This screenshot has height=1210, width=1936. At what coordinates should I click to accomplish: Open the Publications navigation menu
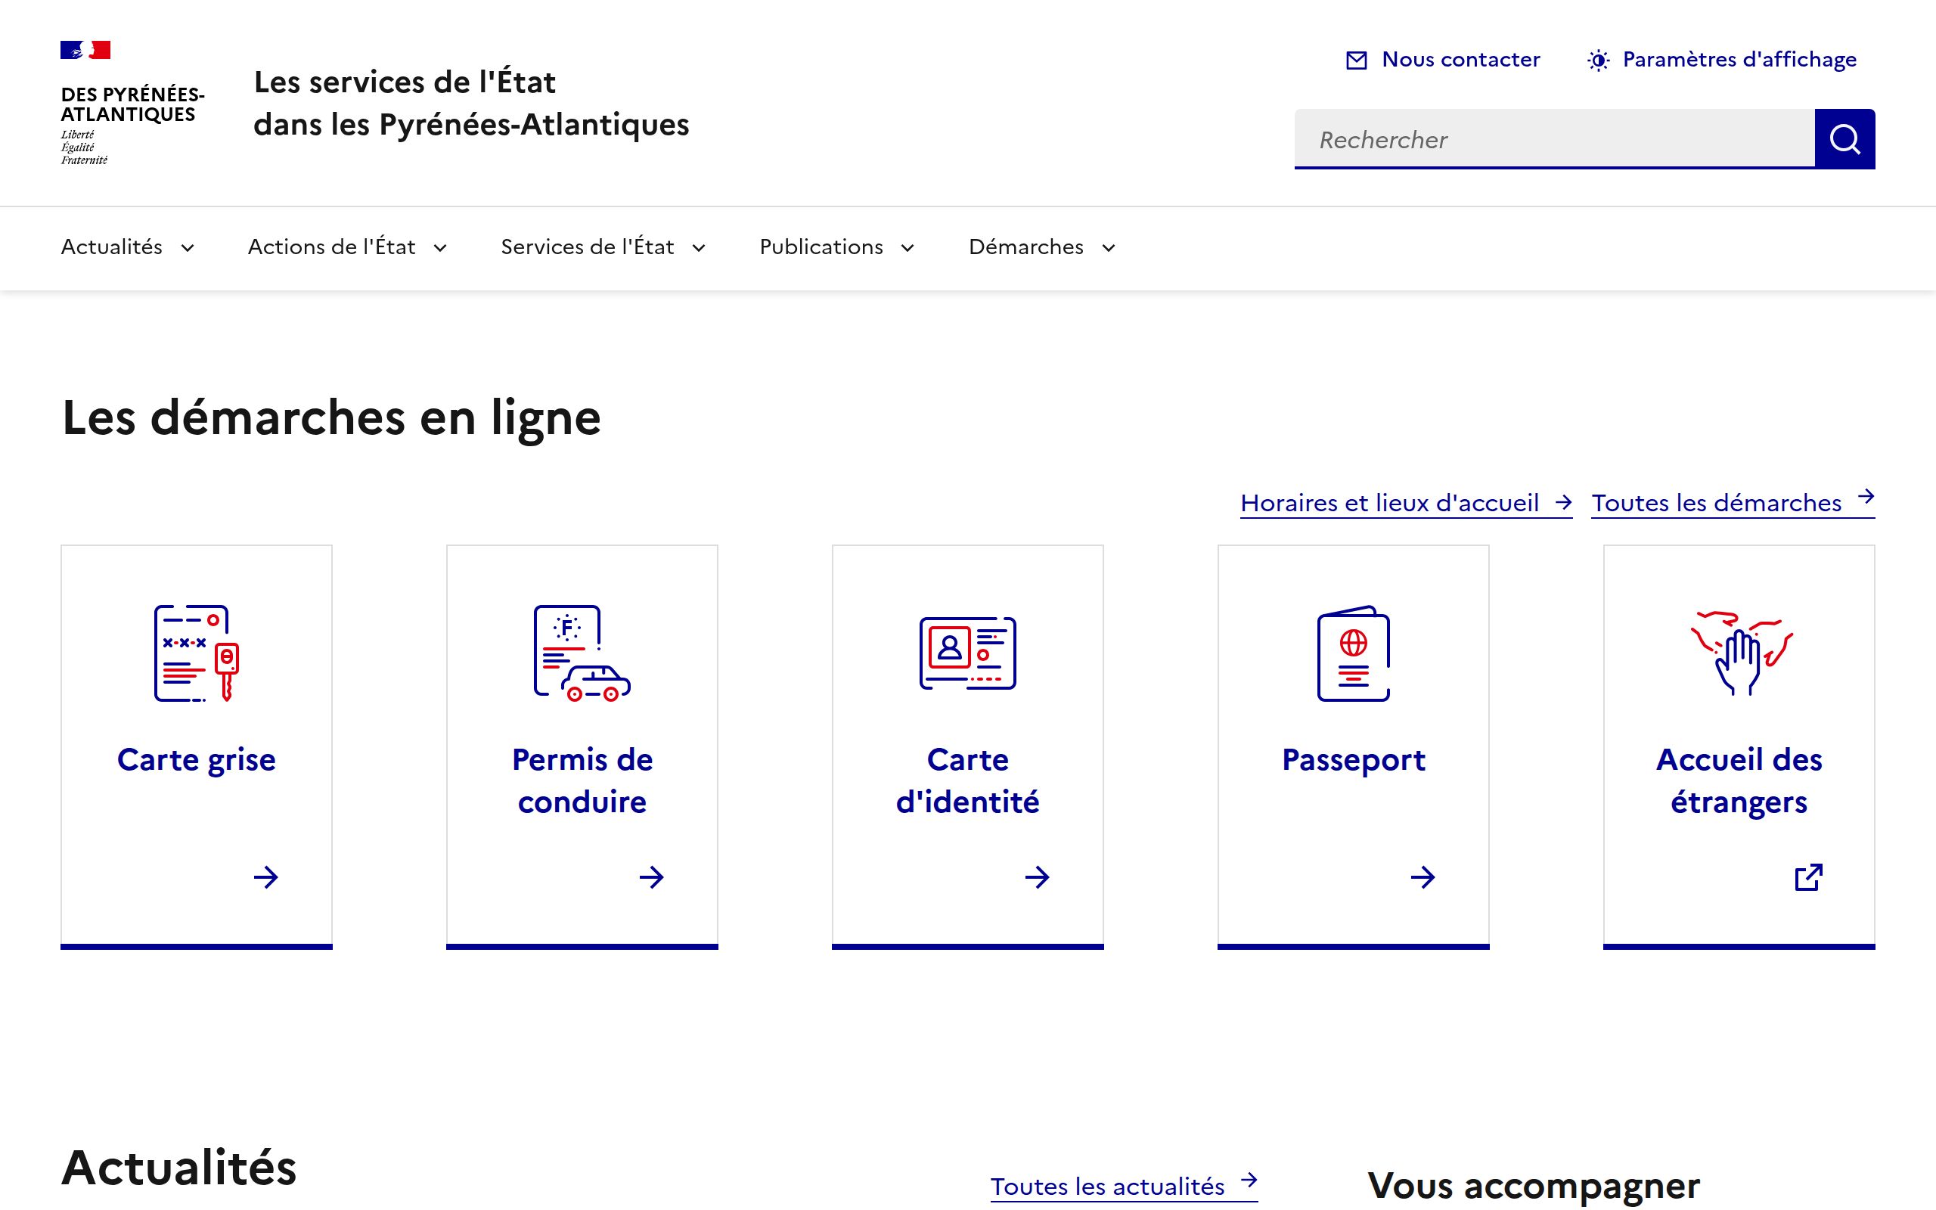[x=838, y=247]
